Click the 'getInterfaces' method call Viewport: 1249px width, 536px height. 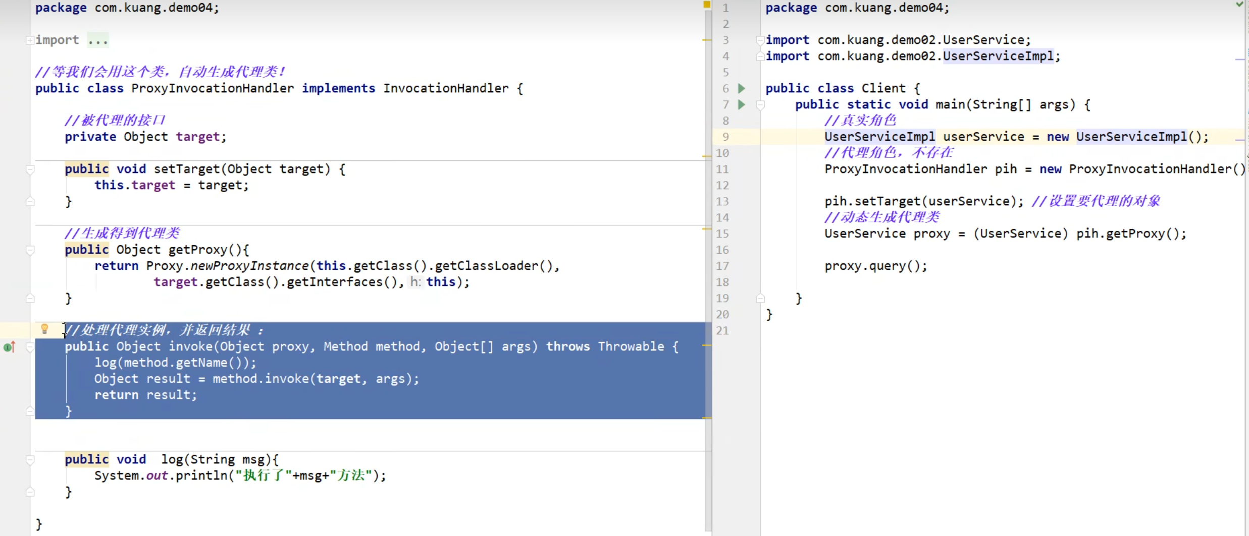(335, 282)
